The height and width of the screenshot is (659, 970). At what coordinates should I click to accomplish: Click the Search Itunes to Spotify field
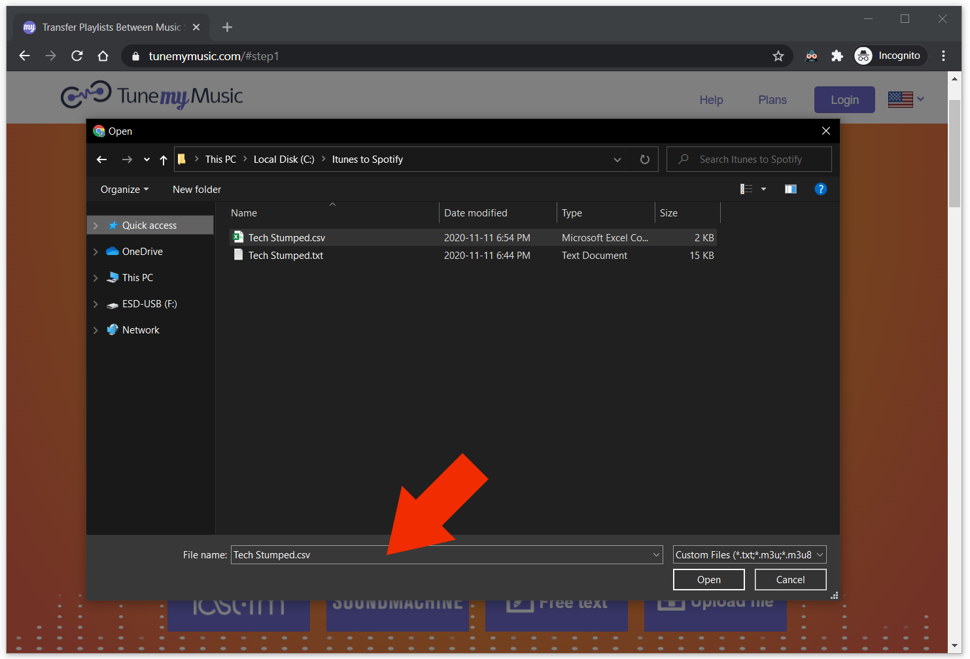749,160
